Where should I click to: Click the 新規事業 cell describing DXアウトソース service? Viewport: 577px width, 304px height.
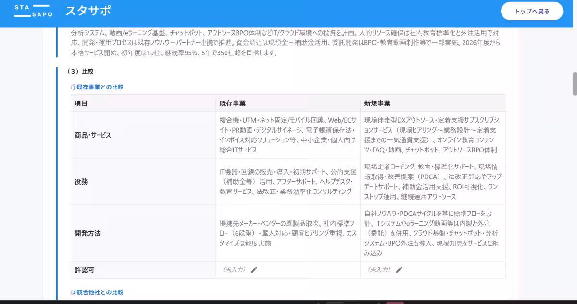click(432, 135)
